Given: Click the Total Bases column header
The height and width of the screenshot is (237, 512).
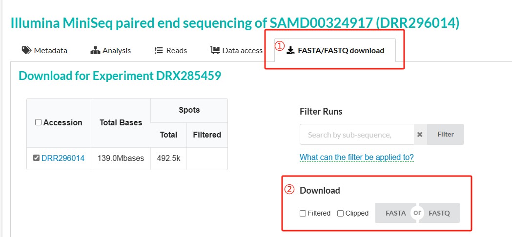Looking at the screenshot, I should click(121, 123).
